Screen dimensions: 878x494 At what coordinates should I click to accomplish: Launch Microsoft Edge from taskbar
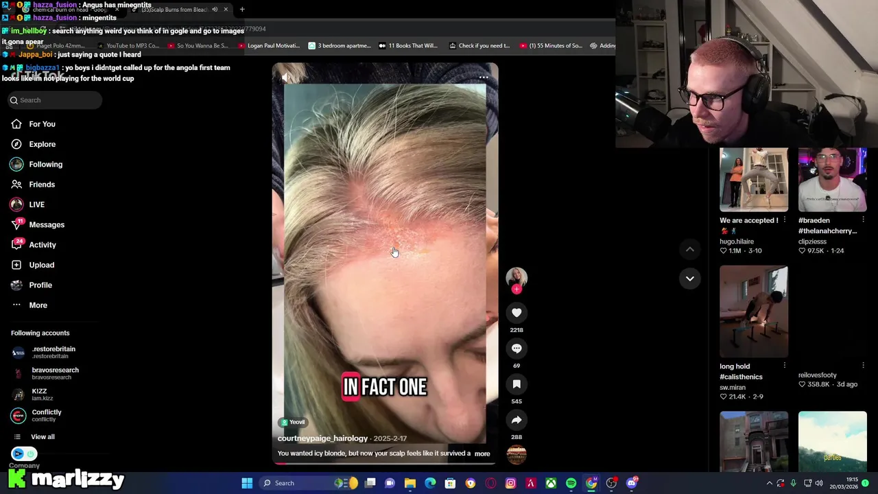click(x=430, y=483)
